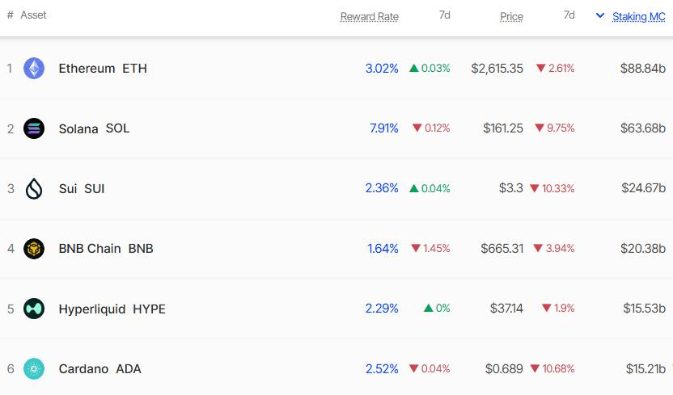This screenshot has height=395, width=673.
Task: Click the Cardano logo icon
Action: (x=34, y=368)
